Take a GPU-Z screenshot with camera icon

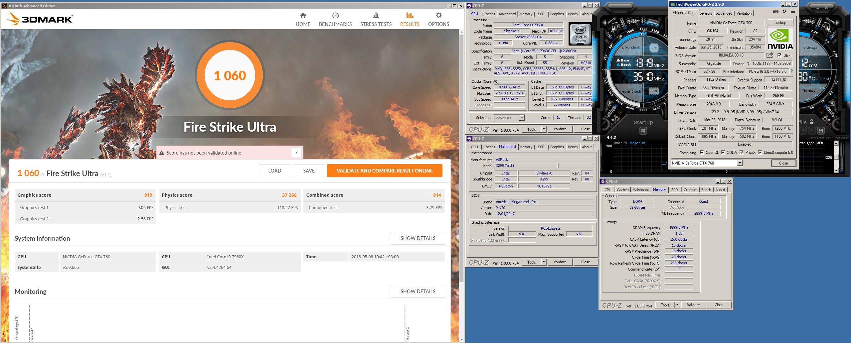776,11
